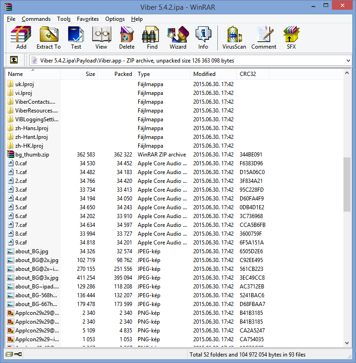Image resolution: width=356 pixels, height=363 pixels.
Task: Sort by the Type column header
Action: pos(162,74)
